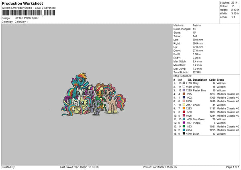The width and height of the screenshot is (241, 170).
Task: Click the Color changes value 14
Action: pyautogui.click(x=194, y=29)
